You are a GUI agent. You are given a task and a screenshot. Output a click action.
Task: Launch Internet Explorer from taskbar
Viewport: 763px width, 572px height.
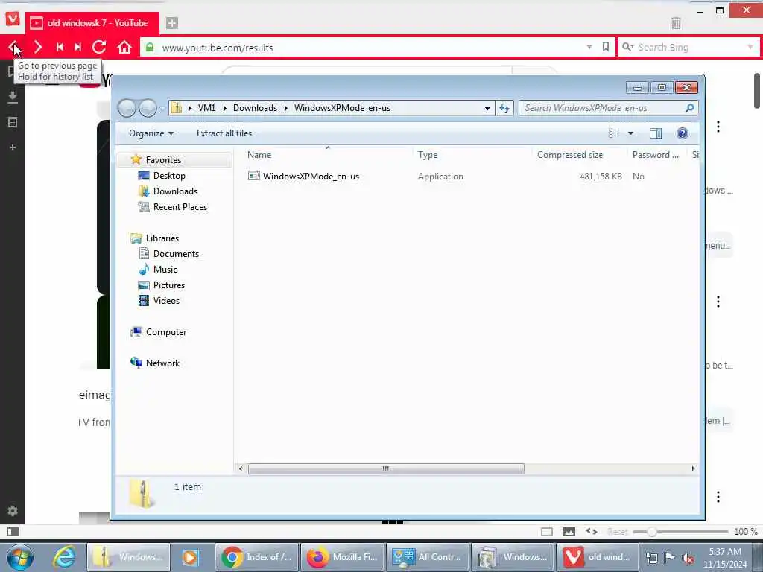64,557
